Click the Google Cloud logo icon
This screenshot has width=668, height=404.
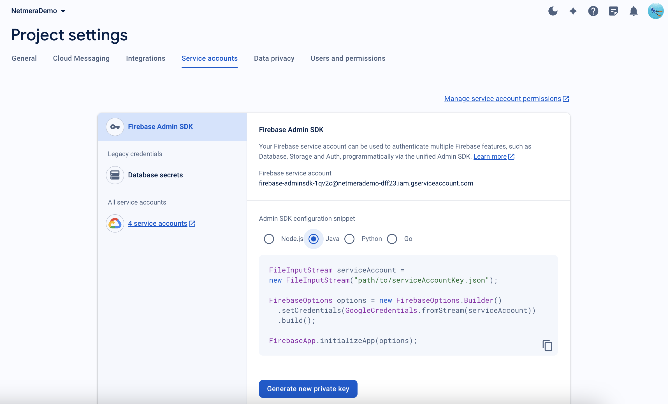point(115,224)
